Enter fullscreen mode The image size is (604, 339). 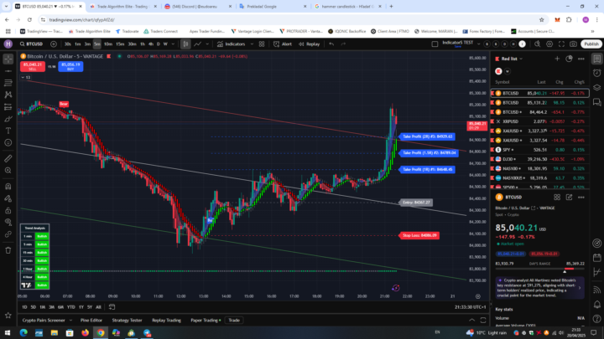pyautogui.click(x=561, y=44)
